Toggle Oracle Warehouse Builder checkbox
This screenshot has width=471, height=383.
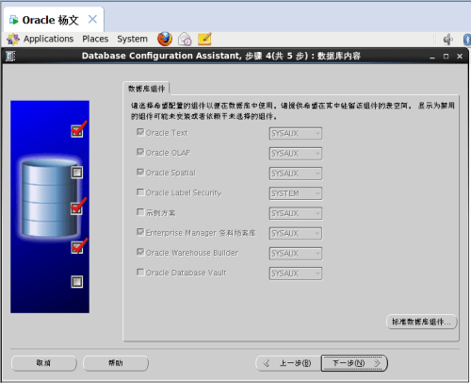coord(140,252)
